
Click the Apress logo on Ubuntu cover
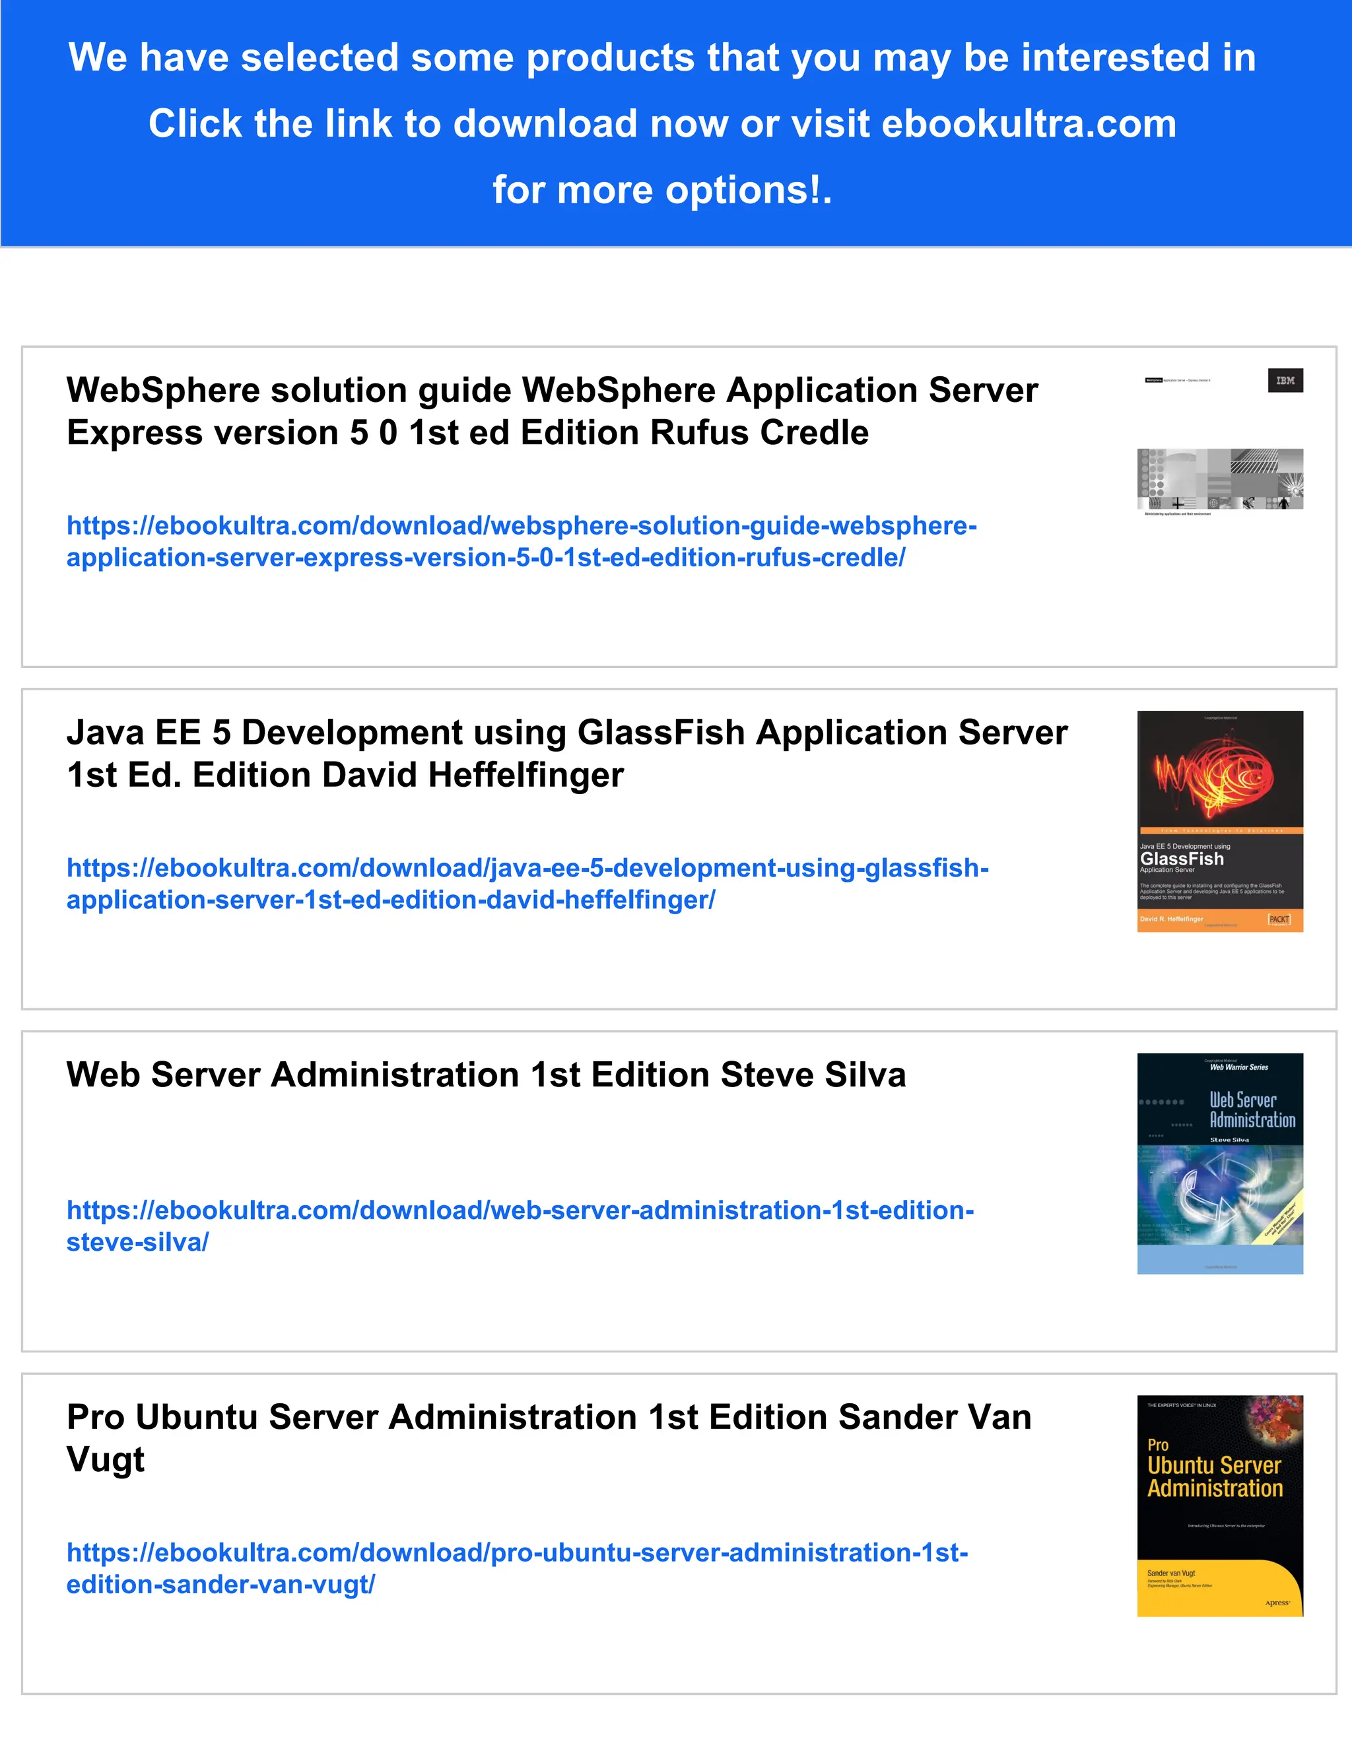(x=1277, y=1602)
